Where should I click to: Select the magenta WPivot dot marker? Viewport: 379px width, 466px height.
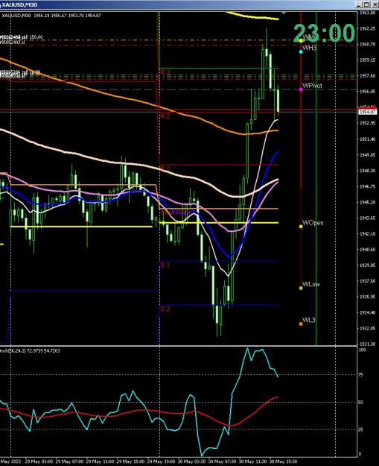point(301,89)
